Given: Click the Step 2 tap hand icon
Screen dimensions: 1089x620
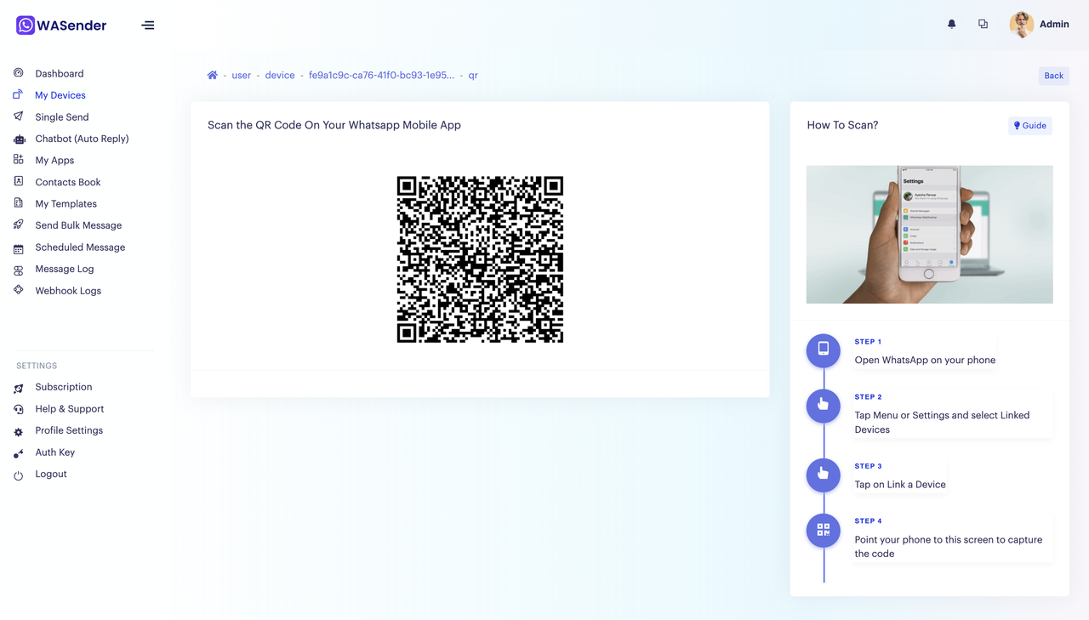Looking at the screenshot, I should (x=824, y=406).
